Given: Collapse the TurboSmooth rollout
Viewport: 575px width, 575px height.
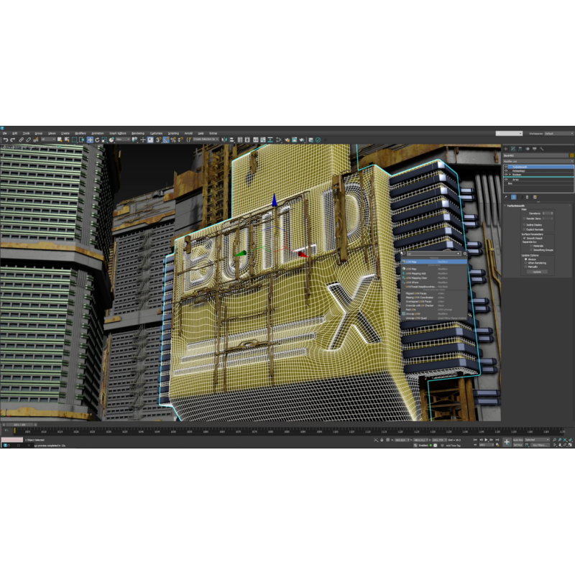Looking at the screenshot, I should click(507, 204).
